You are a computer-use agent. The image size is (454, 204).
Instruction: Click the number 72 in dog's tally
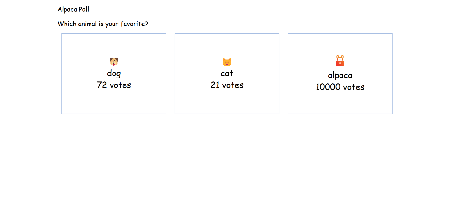[x=102, y=85]
